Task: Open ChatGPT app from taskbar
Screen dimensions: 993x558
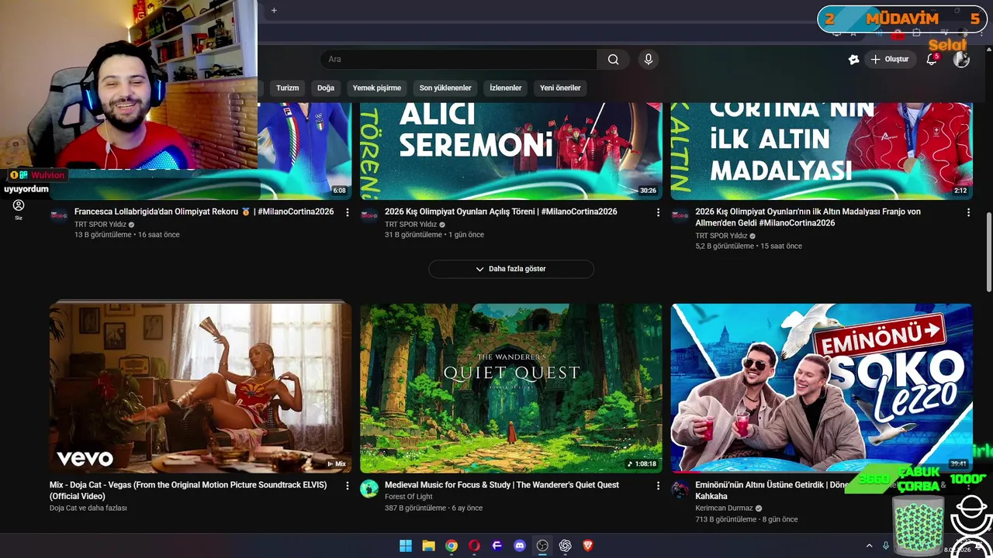Action: click(566, 546)
